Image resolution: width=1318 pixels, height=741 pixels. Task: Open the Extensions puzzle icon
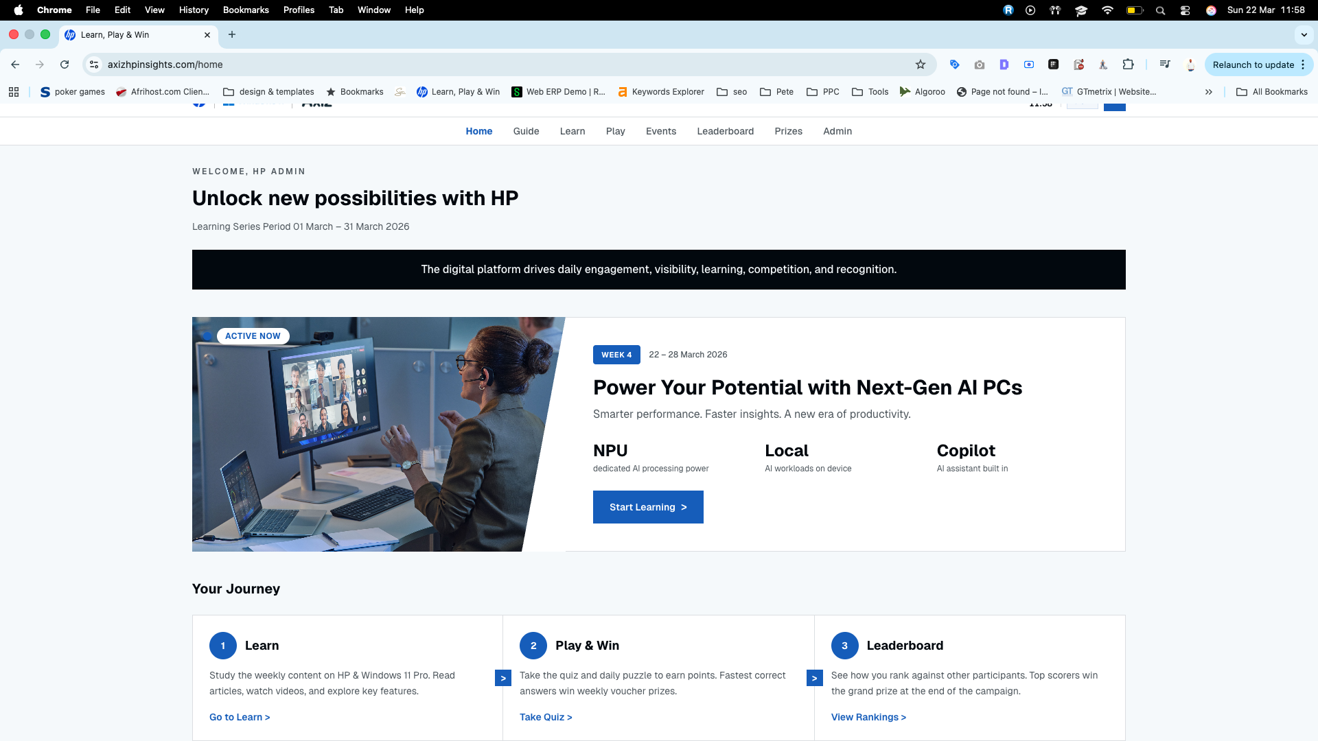[x=1128, y=64]
